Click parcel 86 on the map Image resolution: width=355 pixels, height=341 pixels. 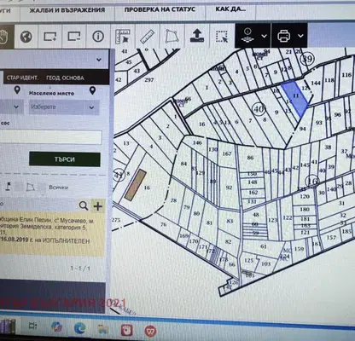(x=250, y=158)
